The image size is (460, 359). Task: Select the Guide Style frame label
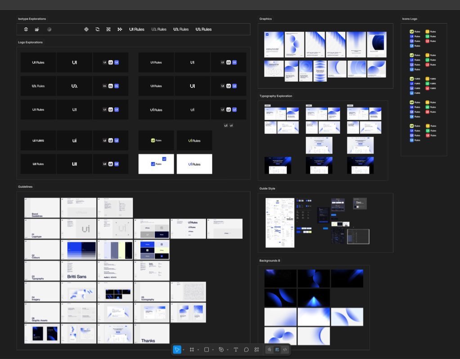point(267,188)
